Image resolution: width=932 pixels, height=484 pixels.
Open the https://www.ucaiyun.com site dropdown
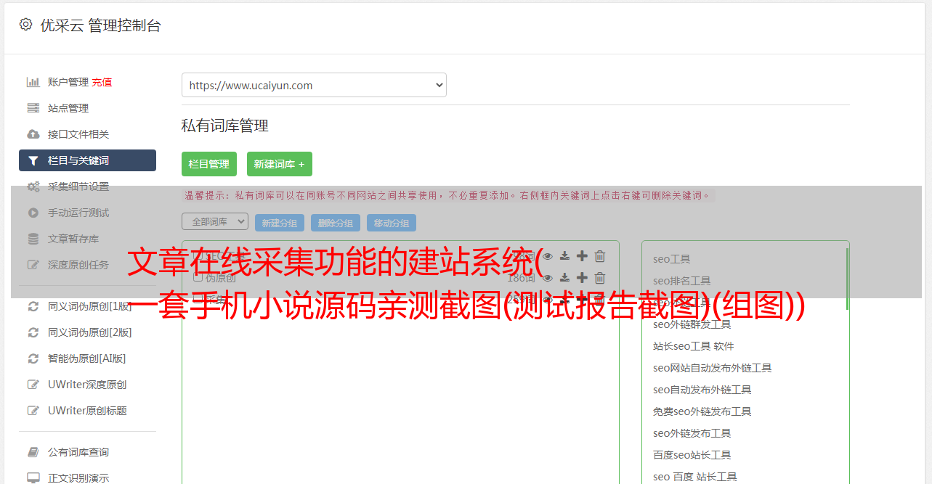click(x=314, y=85)
